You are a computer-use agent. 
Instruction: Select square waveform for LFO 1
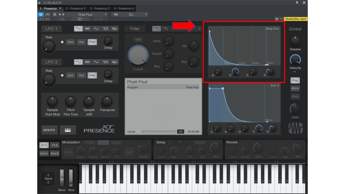click(x=106, y=29)
